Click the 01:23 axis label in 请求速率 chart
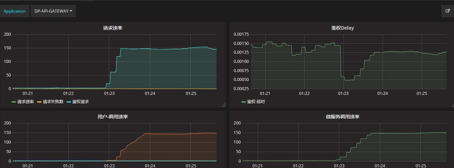 (109, 93)
